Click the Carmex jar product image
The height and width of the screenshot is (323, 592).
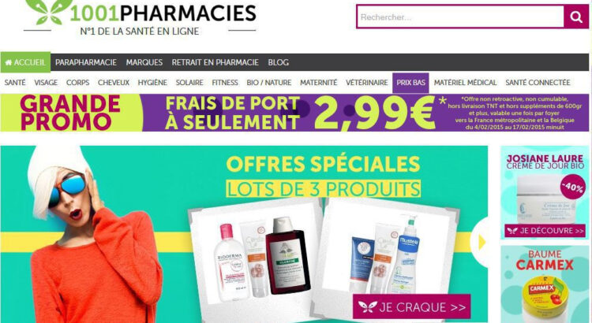coord(545,299)
